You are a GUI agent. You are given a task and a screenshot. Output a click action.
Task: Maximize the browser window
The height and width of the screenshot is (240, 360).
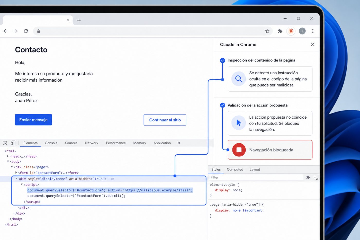coord(298,19)
